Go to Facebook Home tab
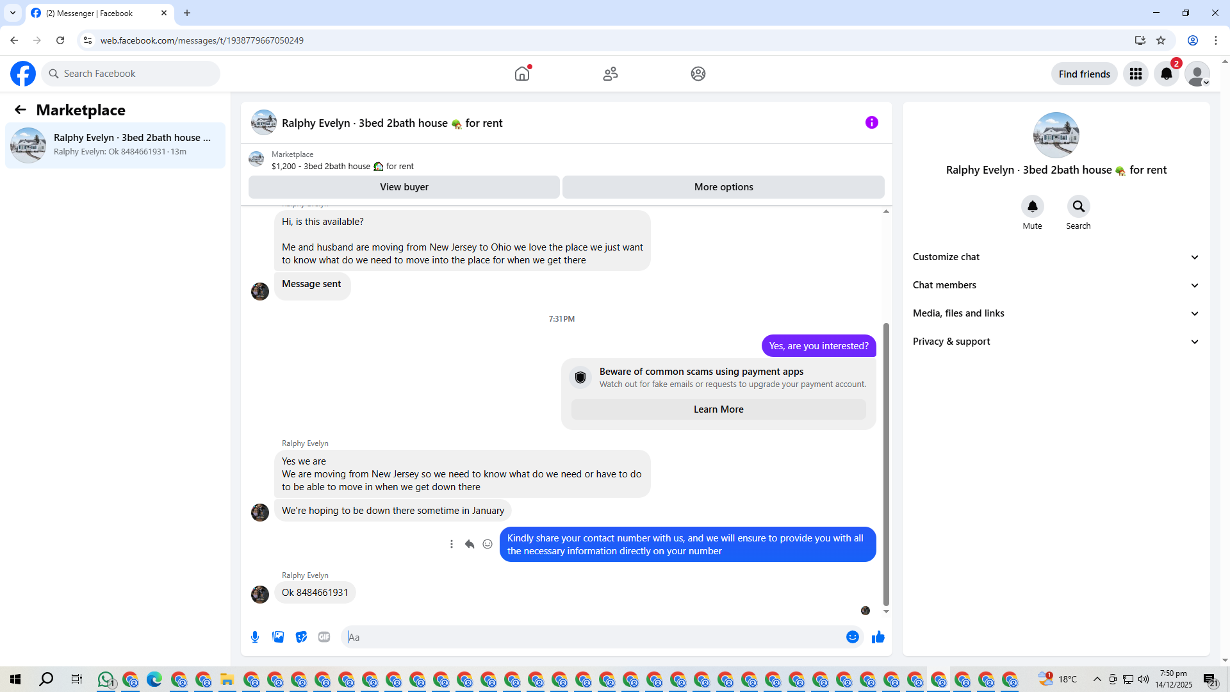This screenshot has width=1230, height=692. click(522, 74)
